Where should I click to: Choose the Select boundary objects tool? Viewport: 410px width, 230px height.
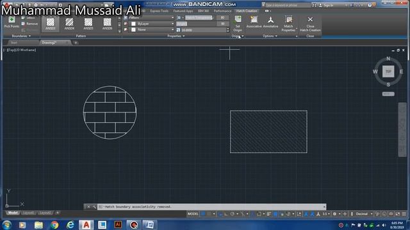point(28,18)
